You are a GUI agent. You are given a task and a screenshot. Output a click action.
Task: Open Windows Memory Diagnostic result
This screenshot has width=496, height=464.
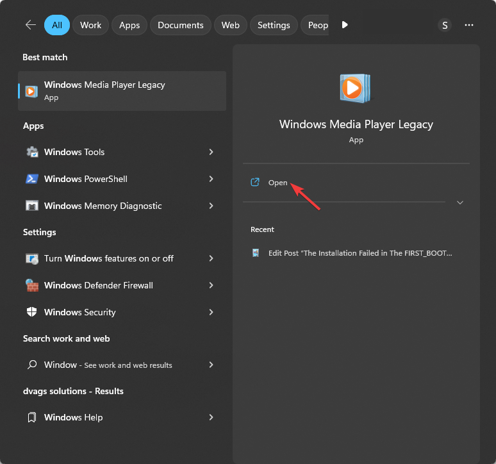[x=122, y=206]
